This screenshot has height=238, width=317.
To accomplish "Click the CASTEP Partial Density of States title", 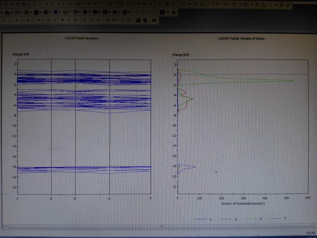I will (x=241, y=38).
